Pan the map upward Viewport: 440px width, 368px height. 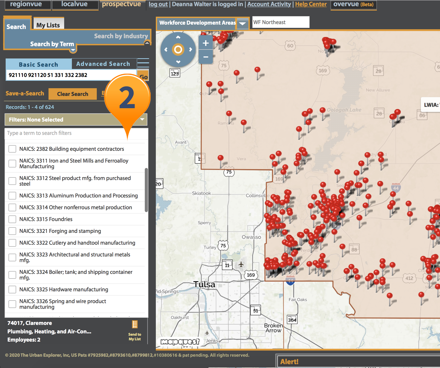(x=178, y=37)
